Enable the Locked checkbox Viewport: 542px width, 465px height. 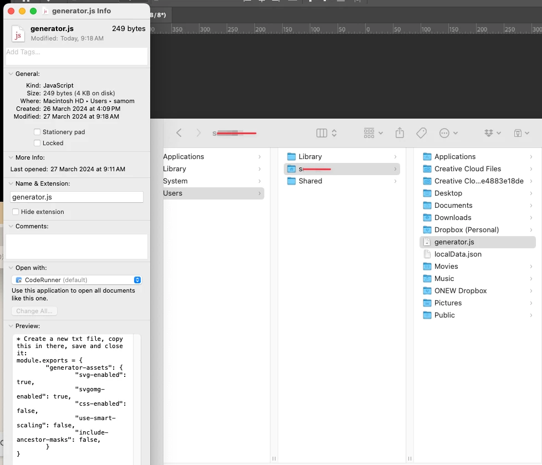point(37,143)
